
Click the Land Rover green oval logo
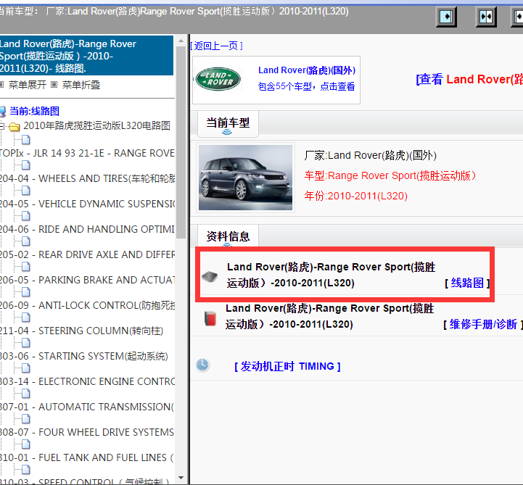[x=218, y=79]
